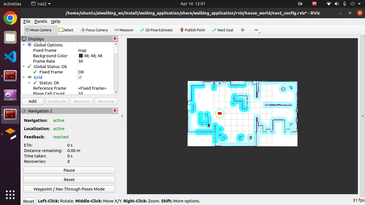Screen dimensions: 365x205
Task: Click the Feedback 'reached' text
Action: click(61, 137)
